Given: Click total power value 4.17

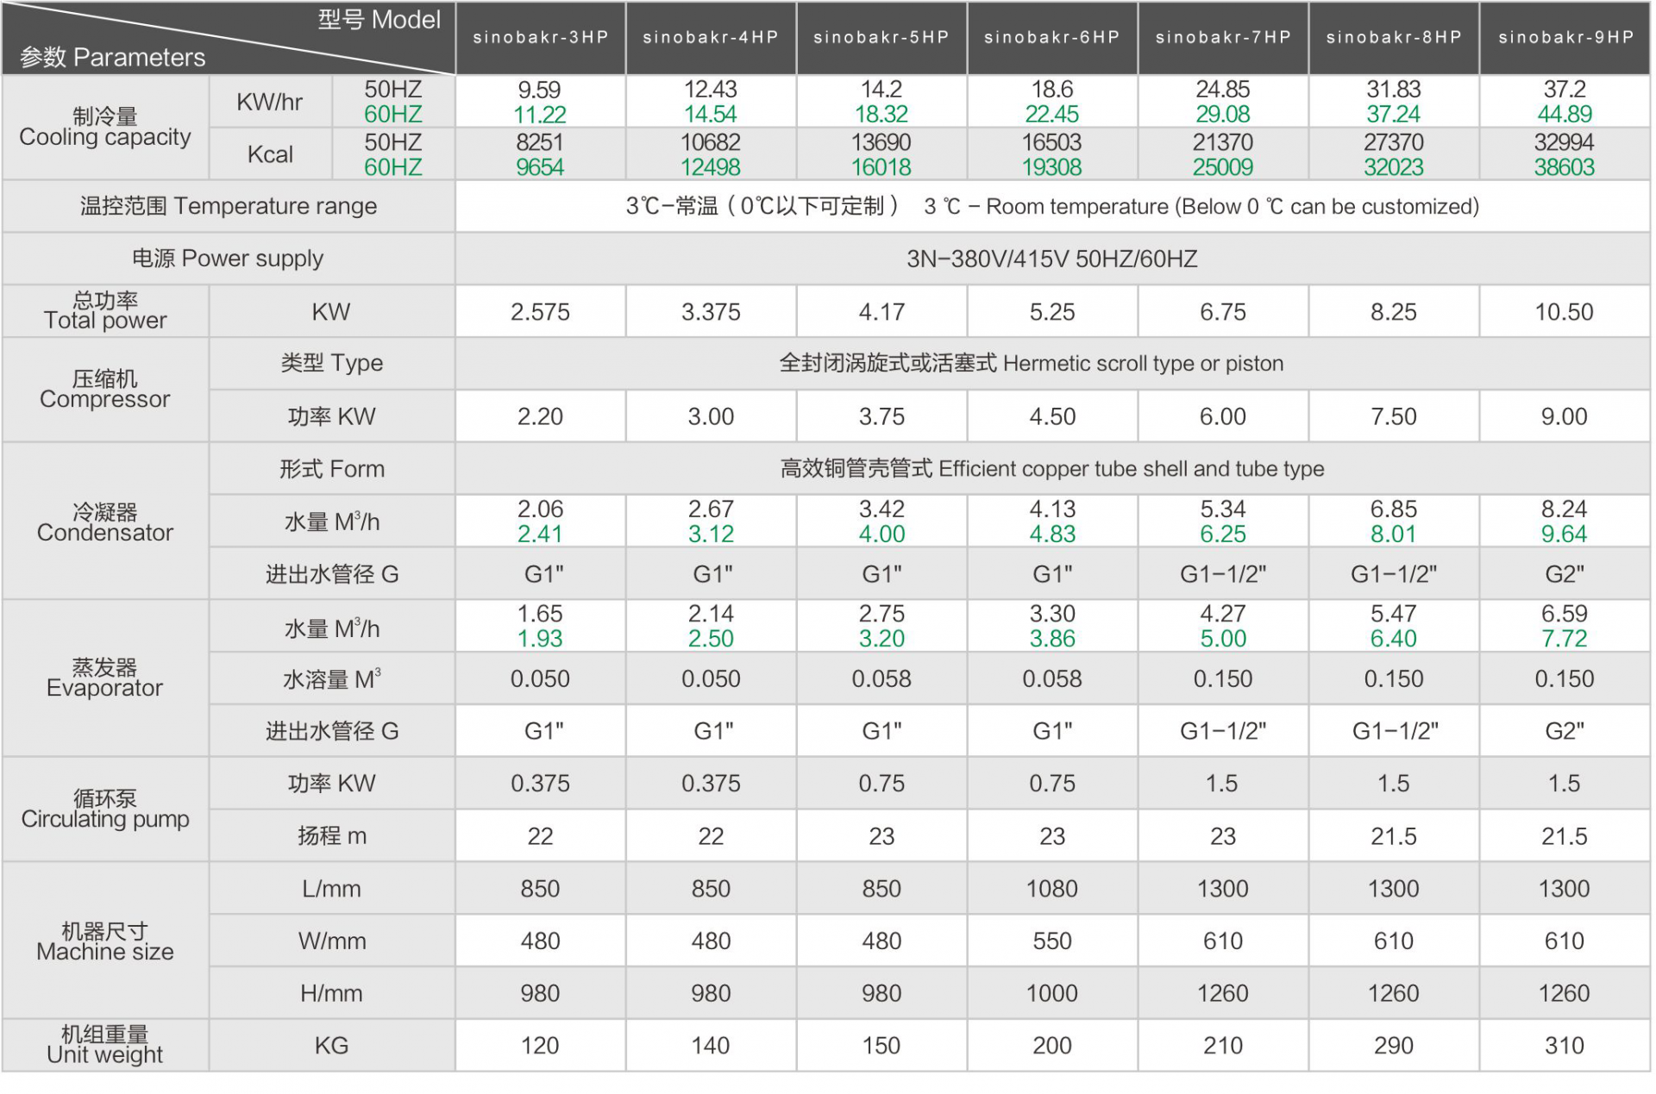Looking at the screenshot, I should click(881, 312).
